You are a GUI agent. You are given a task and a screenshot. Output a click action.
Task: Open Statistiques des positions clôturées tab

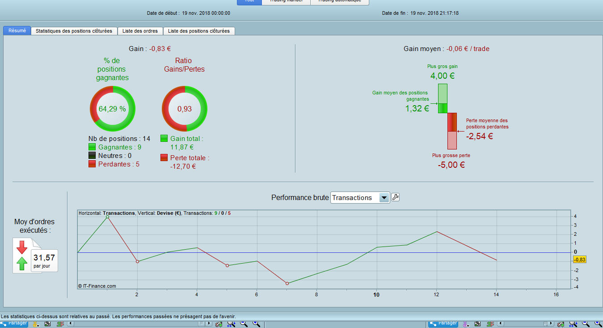[74, 31]
